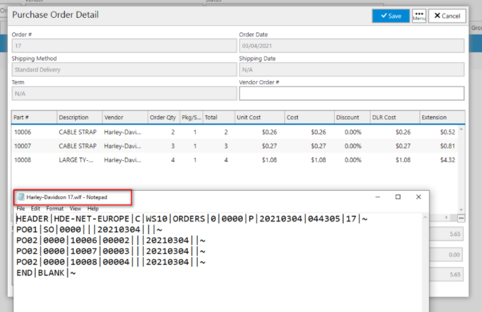Sort by DLR Cost column header
Screen dimensions: 482x312
(x=395, y=117)
